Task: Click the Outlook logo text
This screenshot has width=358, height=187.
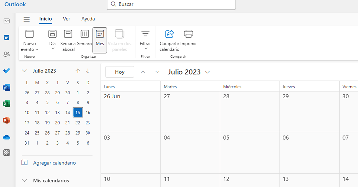Action: (x=15, y=4)
